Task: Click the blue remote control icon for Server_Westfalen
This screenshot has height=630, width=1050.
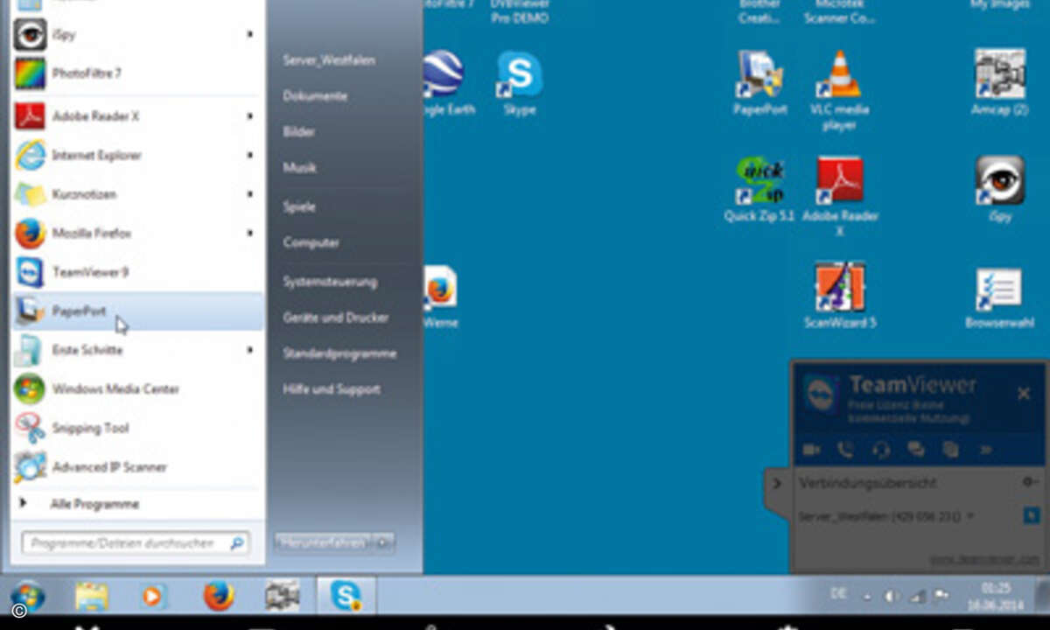Action: (x=1031, y=516)
